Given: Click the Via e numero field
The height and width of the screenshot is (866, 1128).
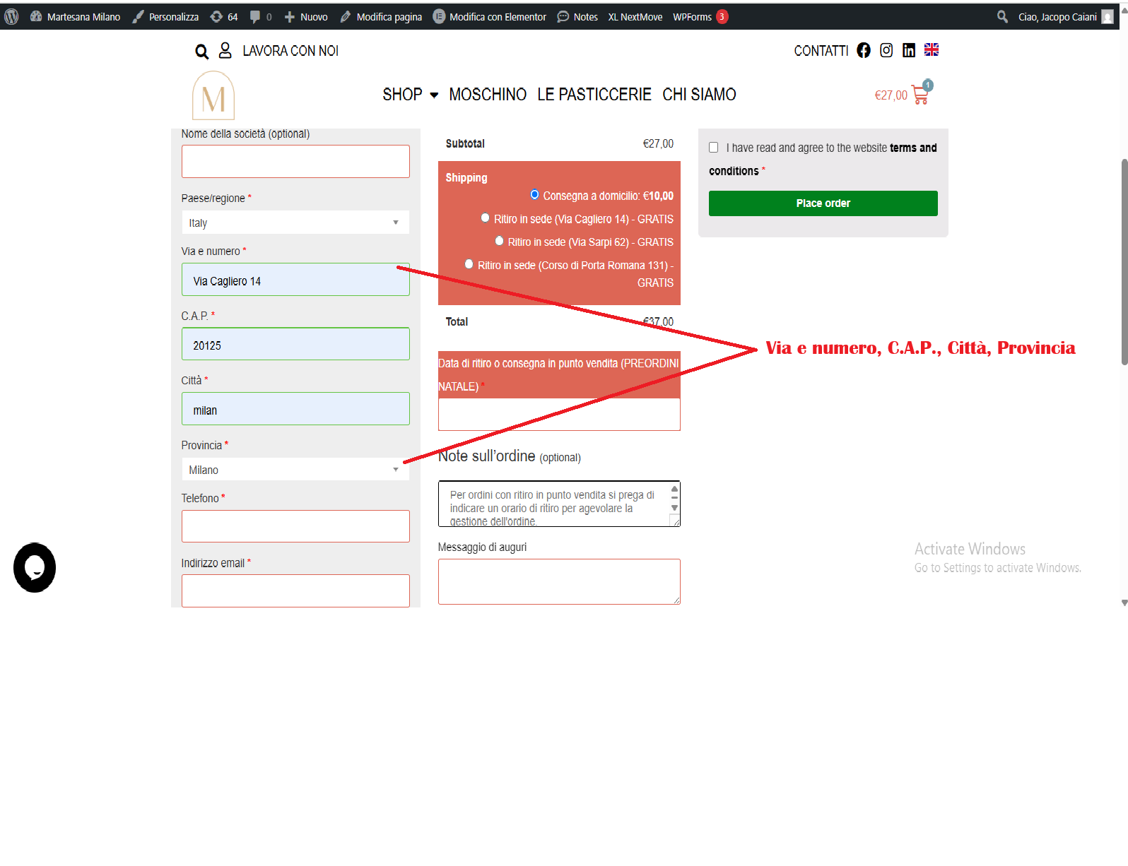Looking at the screenshot, I should click(295, 280).
